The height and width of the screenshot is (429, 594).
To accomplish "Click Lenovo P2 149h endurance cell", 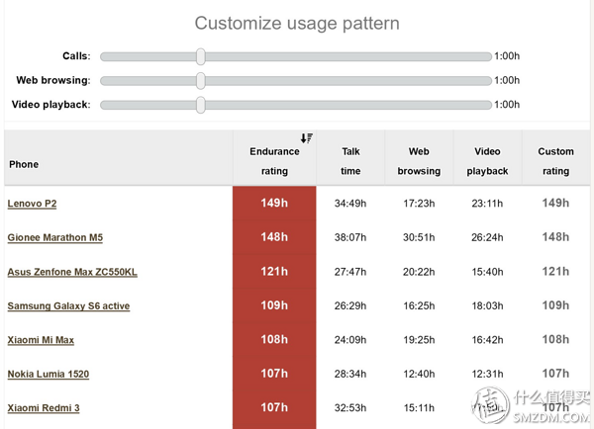I will click(274, 204).
